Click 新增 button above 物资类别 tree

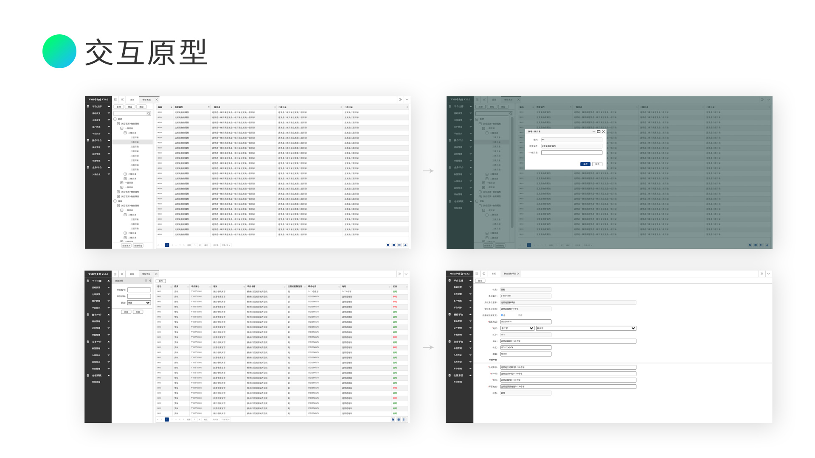(x=119, y=107)
